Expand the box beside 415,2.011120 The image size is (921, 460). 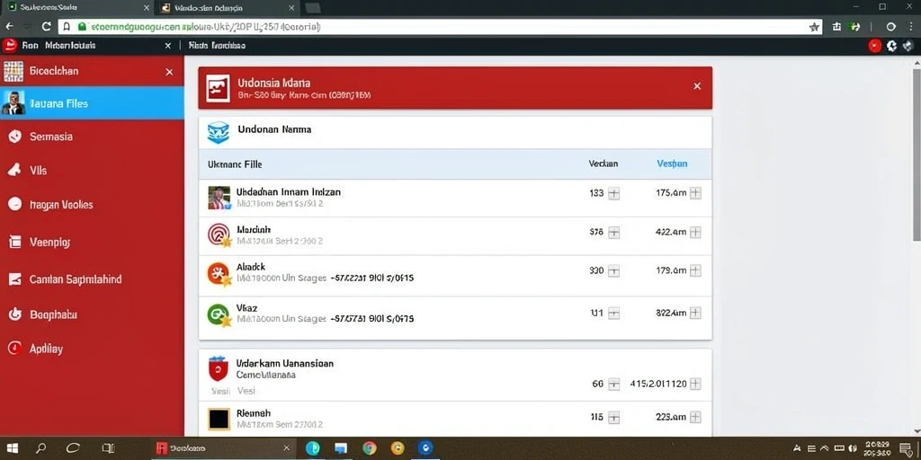click(x=695, y=384)
